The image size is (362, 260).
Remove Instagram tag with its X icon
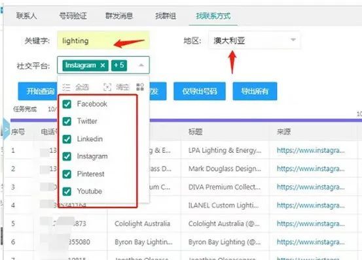coord(103,65)
